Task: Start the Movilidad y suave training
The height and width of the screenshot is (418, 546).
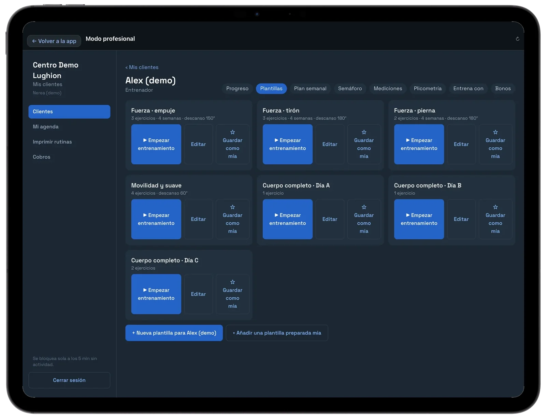Action: pos(156,219)
